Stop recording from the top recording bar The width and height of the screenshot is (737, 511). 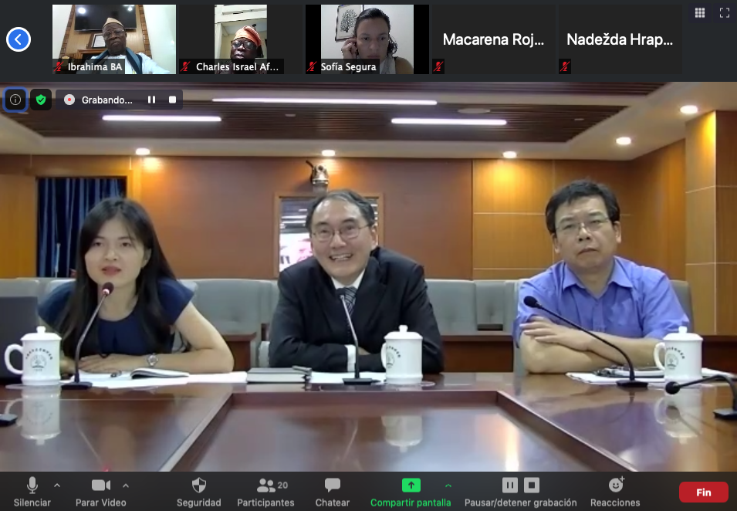(x=173, y=100)
